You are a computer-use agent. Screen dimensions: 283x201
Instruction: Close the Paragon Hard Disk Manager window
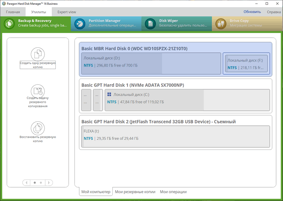(x=277, y=4)
